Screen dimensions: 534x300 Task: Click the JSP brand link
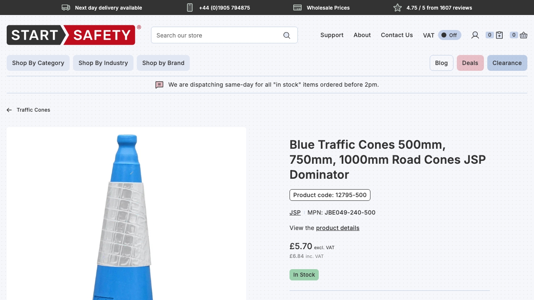click(295, 212)
